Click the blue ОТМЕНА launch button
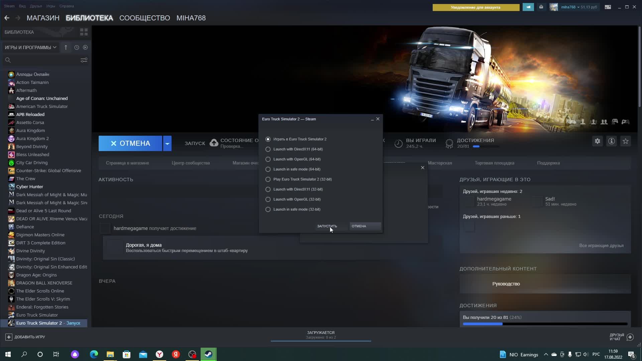The image size is (642, 361). 130,143
